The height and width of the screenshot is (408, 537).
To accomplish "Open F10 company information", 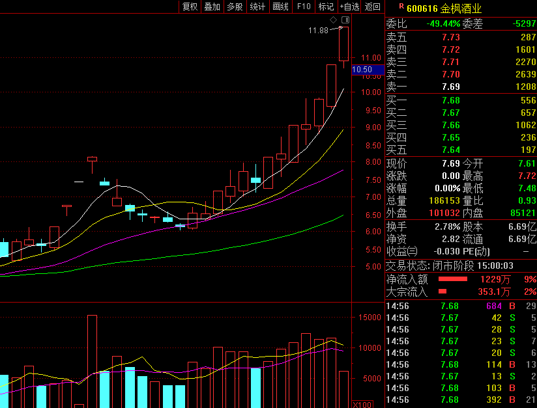I will 303,7.
